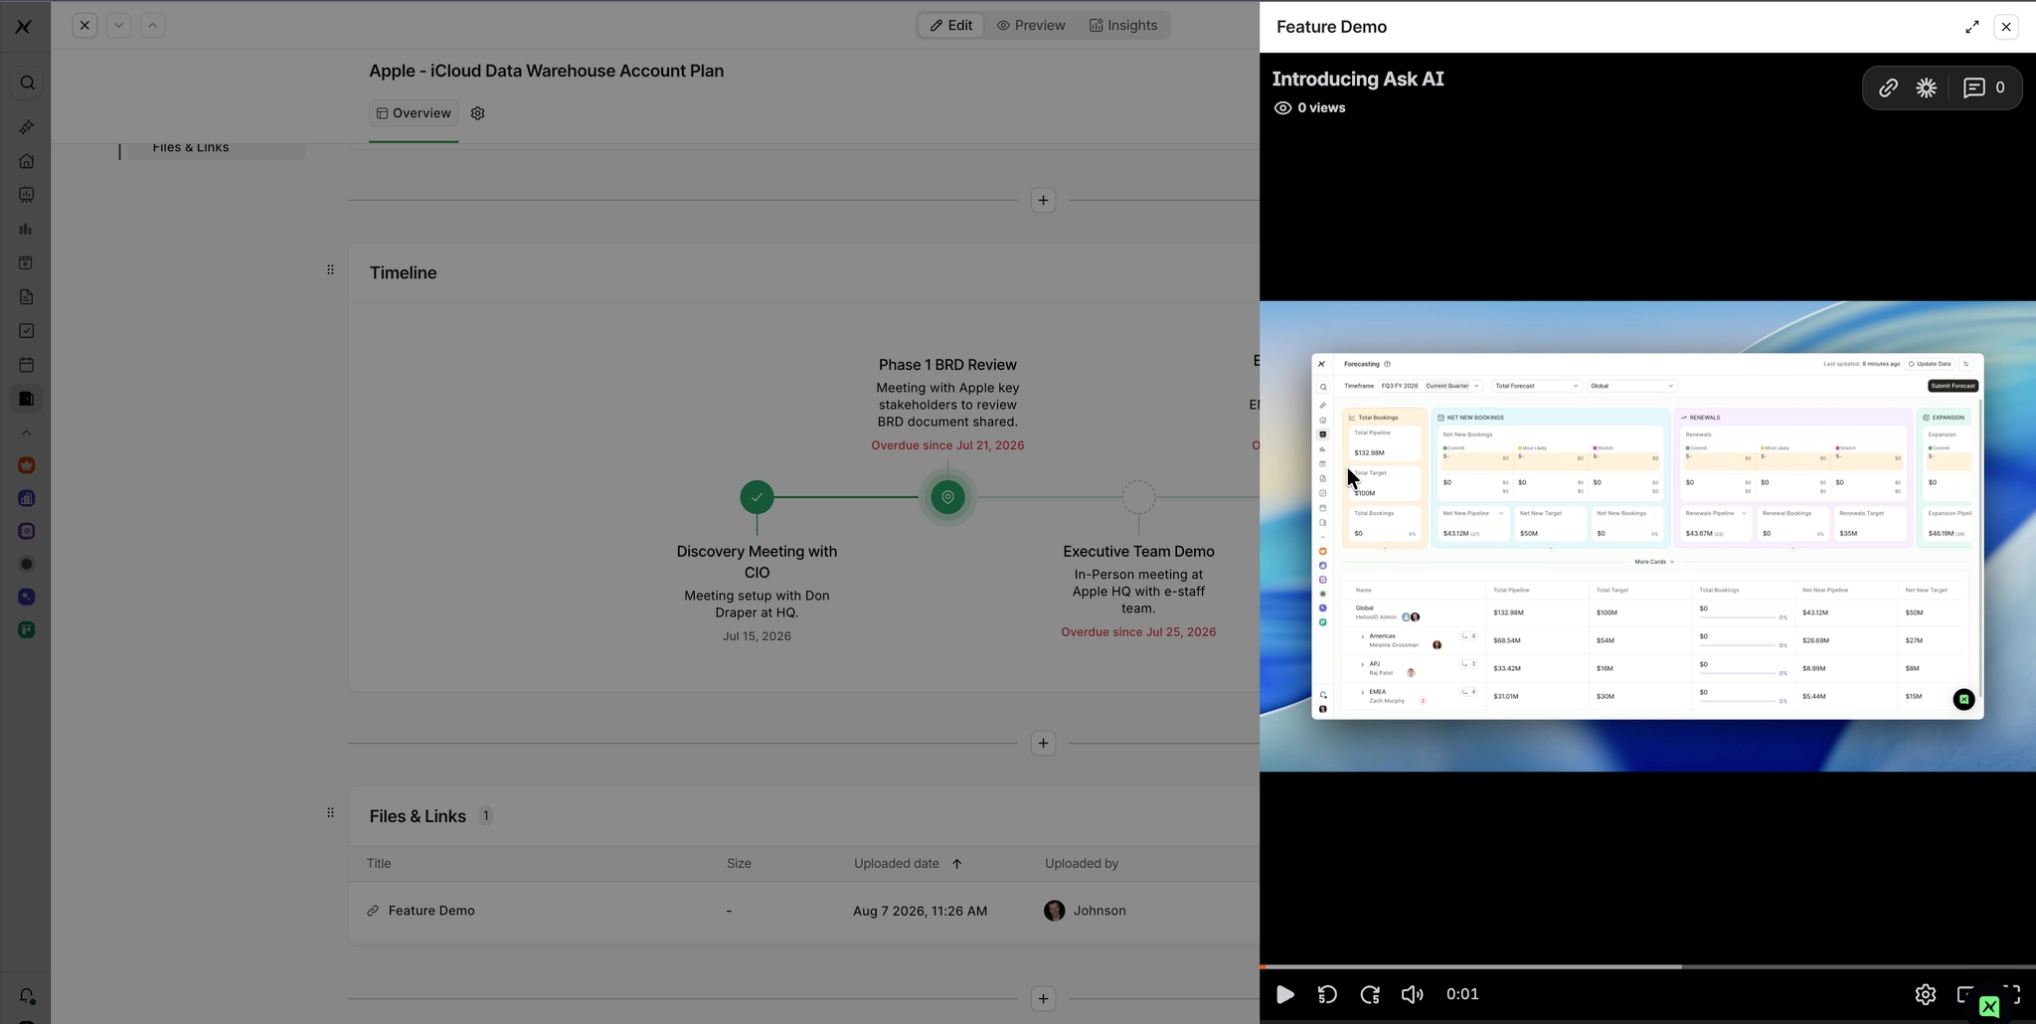Open the orange app icon in sidebar
2036x1024 pixels.
(x=27, y=465)
